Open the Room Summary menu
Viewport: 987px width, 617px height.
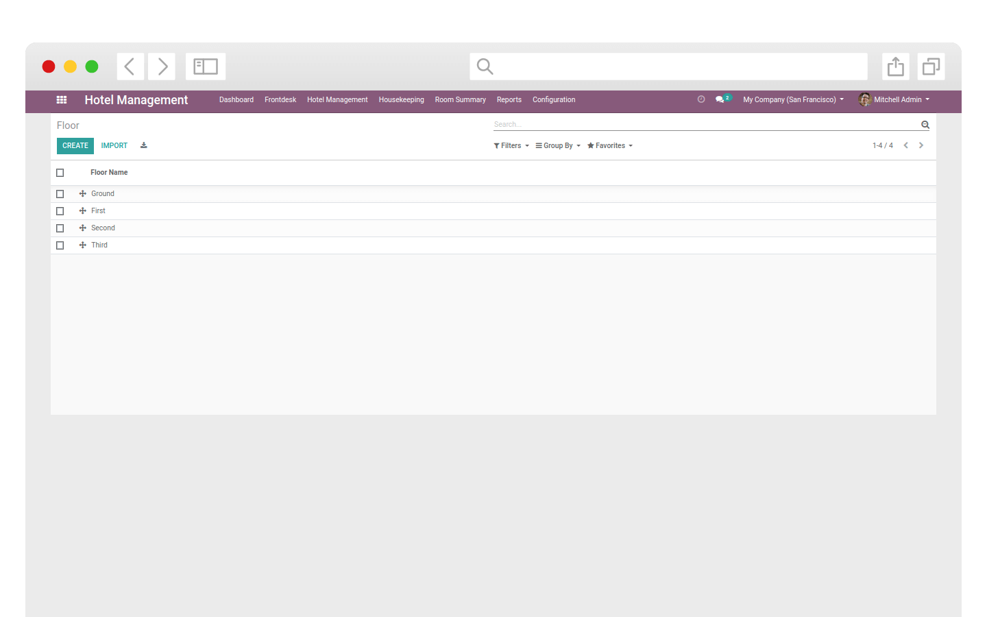[x=461, y=99]
